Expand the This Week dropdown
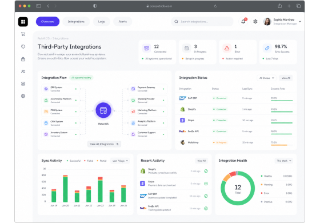 coord(284,161)
